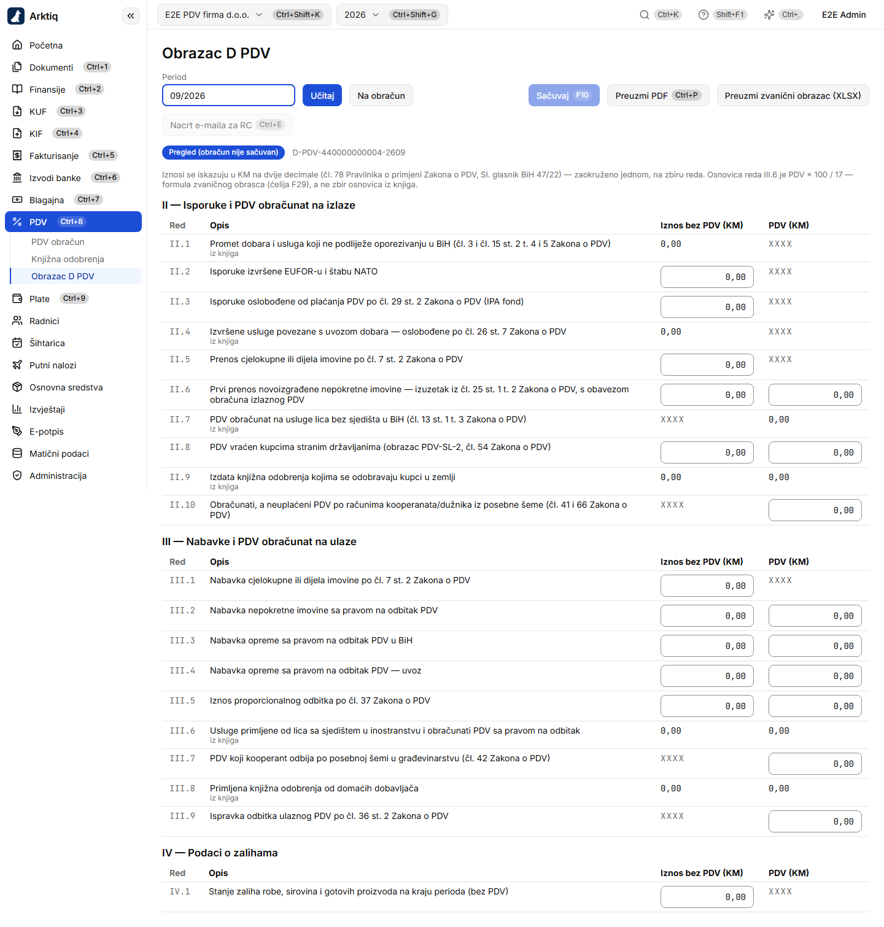This screenshot has height=927, width=884.
Task: Click the KUF document icon
Action: (17, 112)
